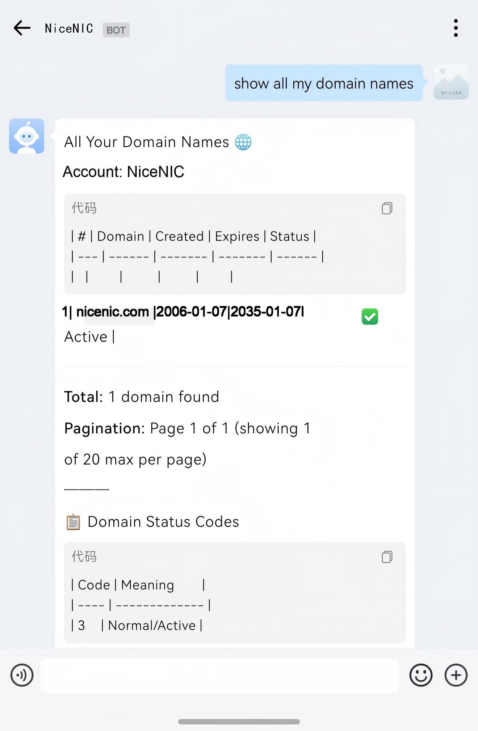The width and height of the screenshot is (478, 731).
Task: Open the emoji picker
Action: coord(421,675)
